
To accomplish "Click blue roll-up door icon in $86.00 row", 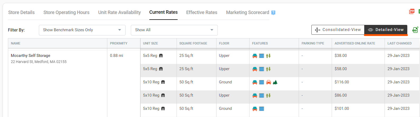I will 261,96.
